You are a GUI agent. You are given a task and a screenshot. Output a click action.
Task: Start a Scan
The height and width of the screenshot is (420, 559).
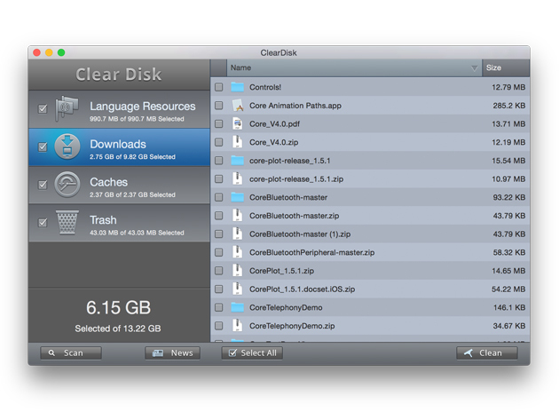(71, 353)
